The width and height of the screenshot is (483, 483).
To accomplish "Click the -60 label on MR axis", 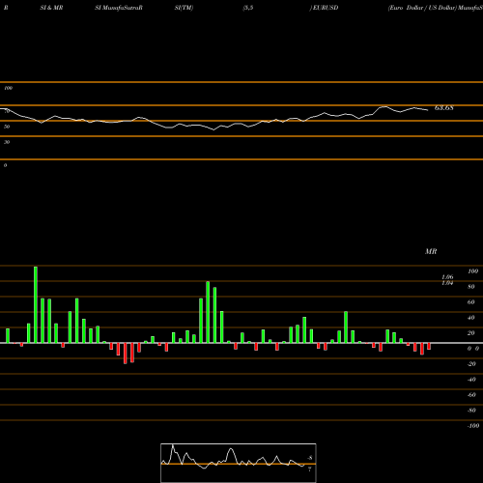I will coord(471,395).
